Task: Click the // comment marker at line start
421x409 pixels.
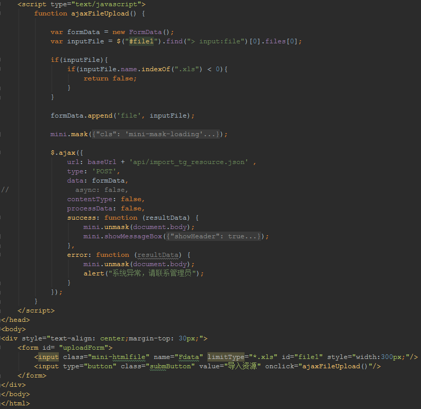Action: [x=5, y=190]
